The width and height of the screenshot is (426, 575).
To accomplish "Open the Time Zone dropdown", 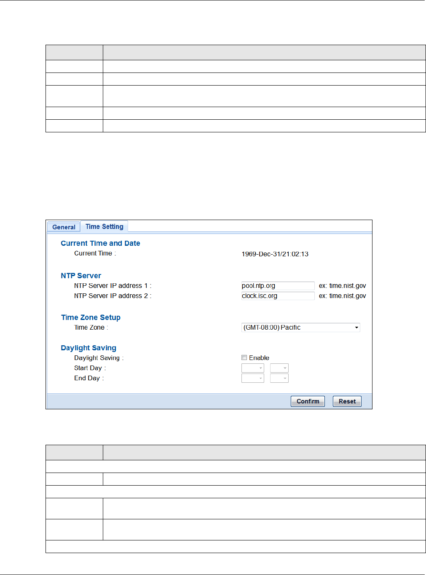I will click(301, 328).
